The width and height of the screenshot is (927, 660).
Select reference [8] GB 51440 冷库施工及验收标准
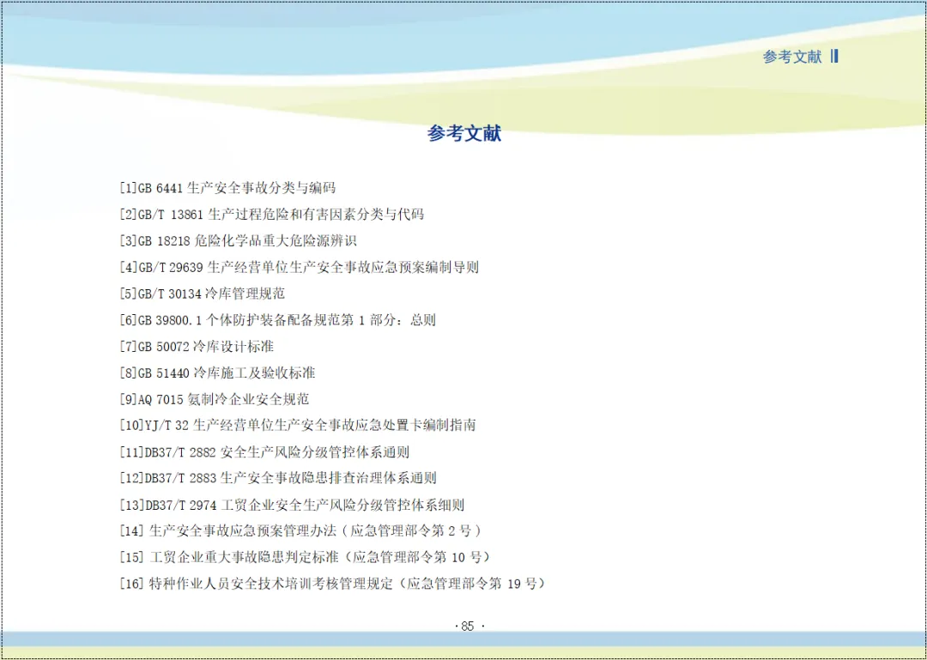tap(217, 373)
